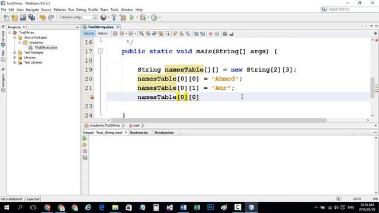Viewport: 379px width, 213px height.
Task: Open the Refactor menu
Action: tap(60, 9)
